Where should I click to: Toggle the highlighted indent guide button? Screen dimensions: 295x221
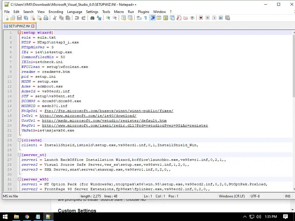point(153,18)
